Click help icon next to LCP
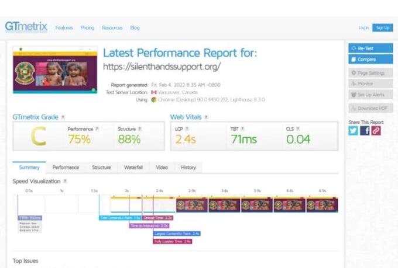Screen dimensions: 398x268 pyautogui.click(x=187, y=129)
